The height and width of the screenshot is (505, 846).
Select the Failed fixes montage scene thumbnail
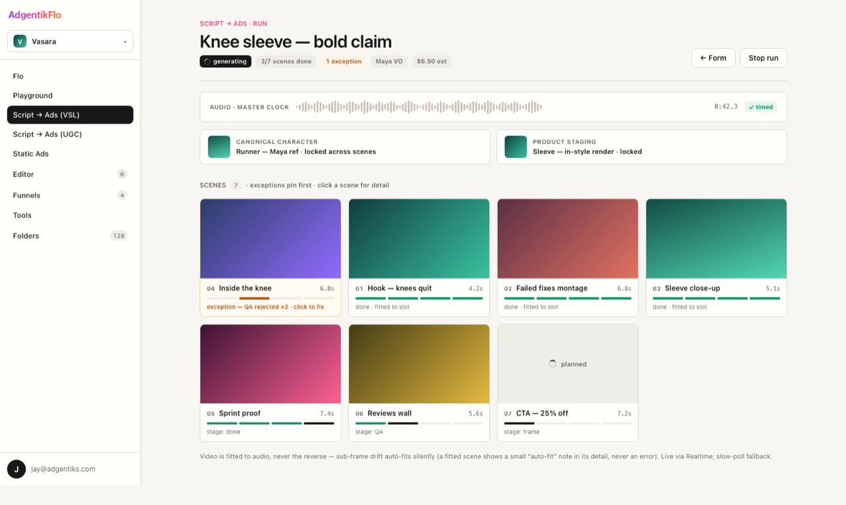click(568, 239)
